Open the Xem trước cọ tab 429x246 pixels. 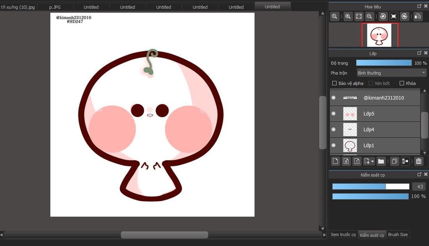click(343, 235)
